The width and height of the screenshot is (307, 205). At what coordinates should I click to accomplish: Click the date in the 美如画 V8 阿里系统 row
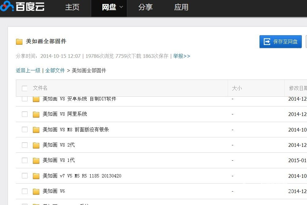pos(298,114)
